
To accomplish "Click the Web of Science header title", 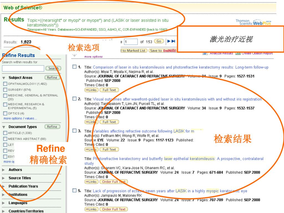I will pyautogui.click(x=23, y=7).
